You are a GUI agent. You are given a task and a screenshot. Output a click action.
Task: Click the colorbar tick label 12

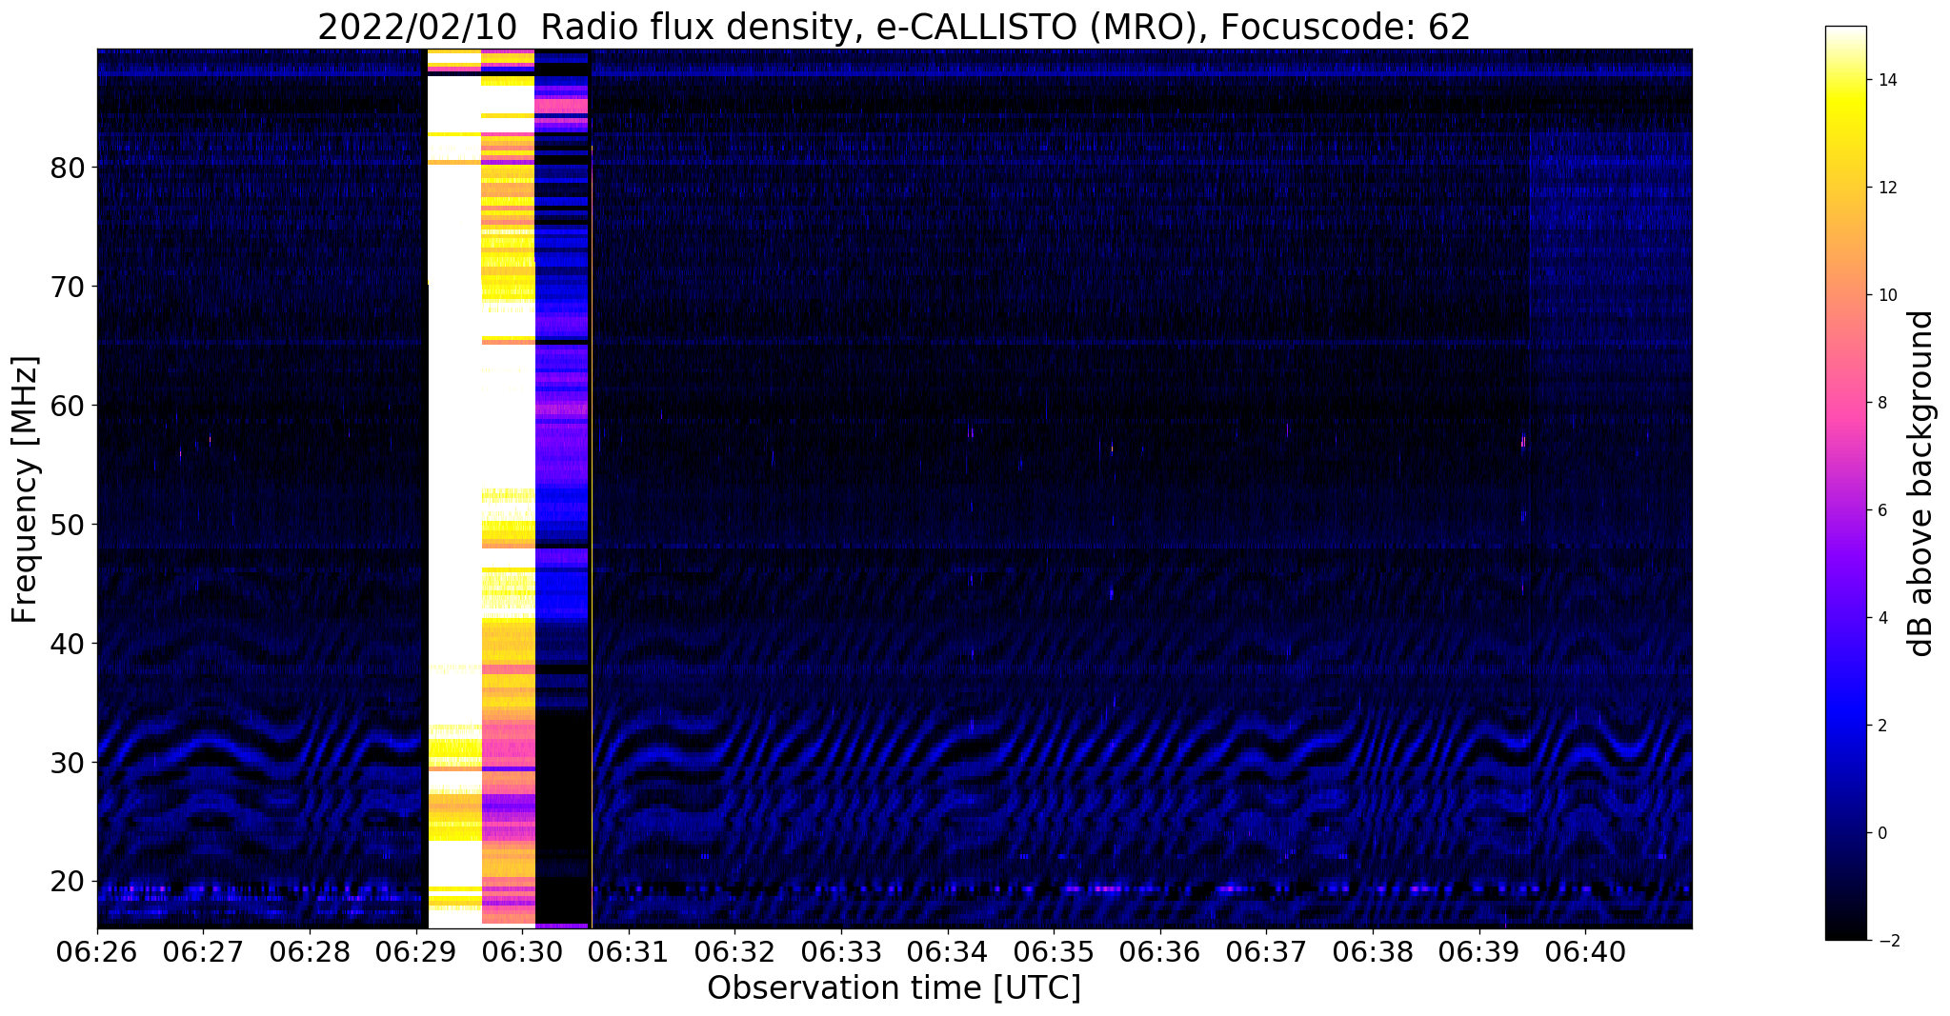click(1887, 189)
